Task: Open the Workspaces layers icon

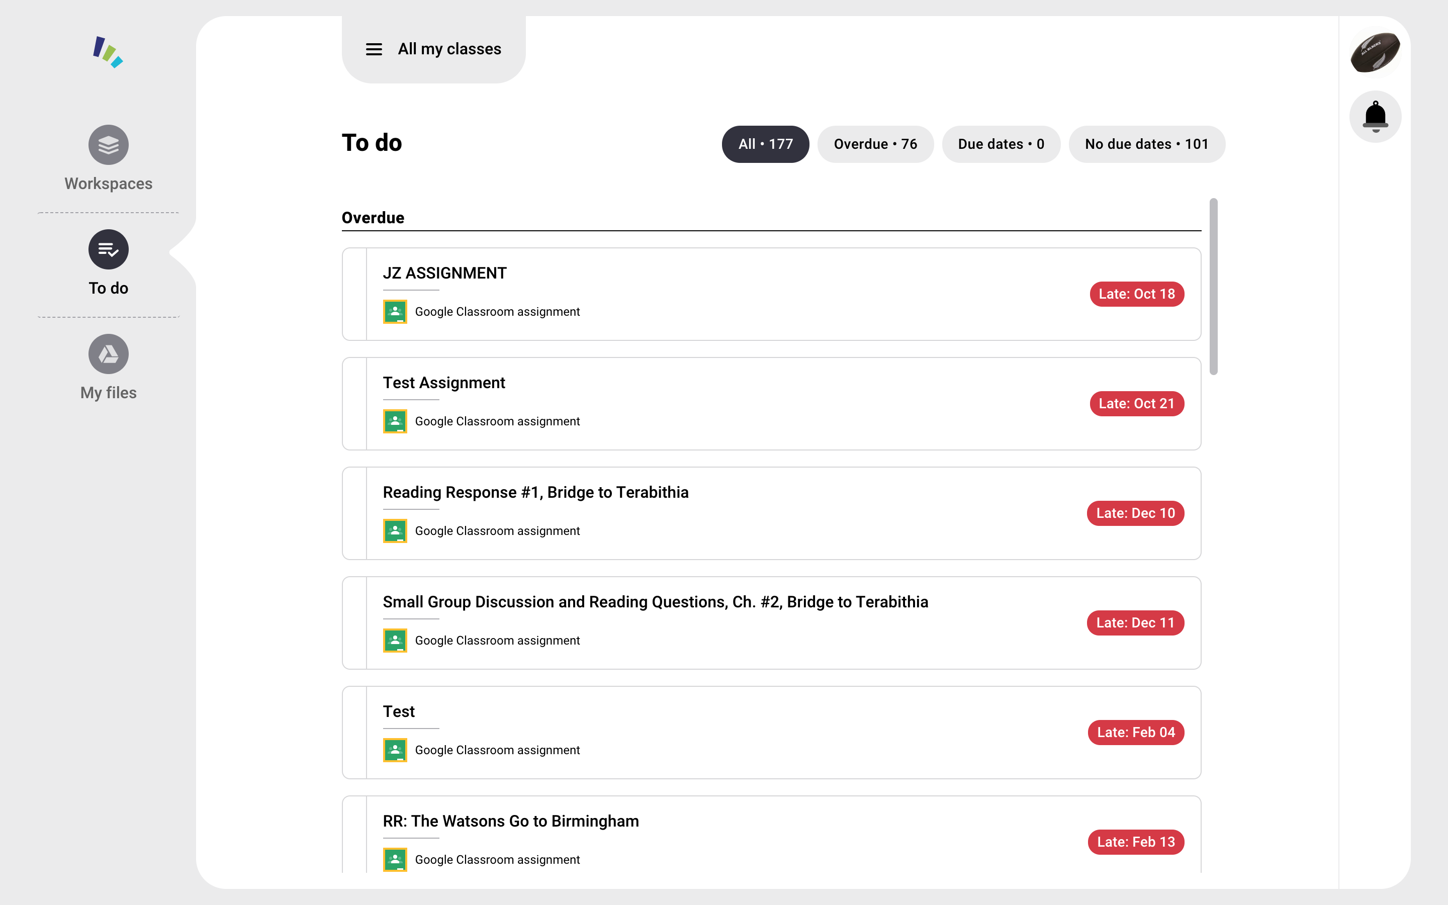Action: point(108,145)
